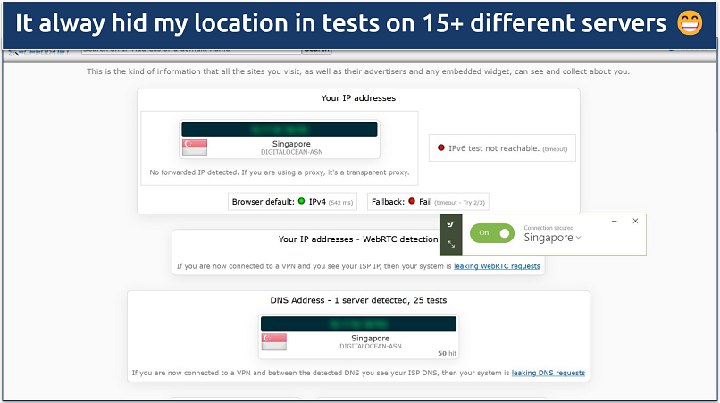Minimize the VPN widget window
This screenshot has width=720, height=403.
point(614,221)
